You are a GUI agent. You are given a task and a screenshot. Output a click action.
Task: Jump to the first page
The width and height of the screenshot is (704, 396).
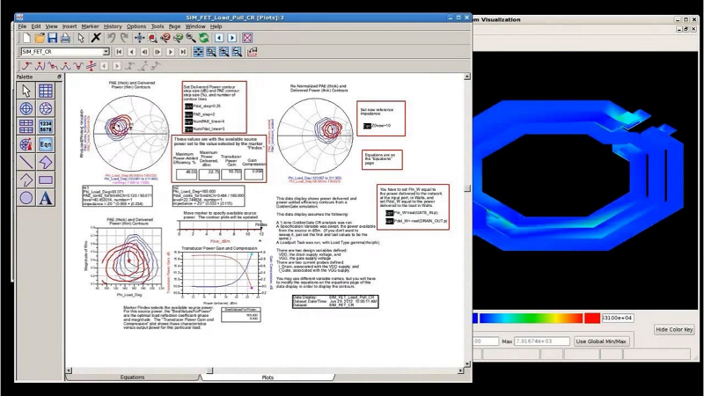click(119, 52)
